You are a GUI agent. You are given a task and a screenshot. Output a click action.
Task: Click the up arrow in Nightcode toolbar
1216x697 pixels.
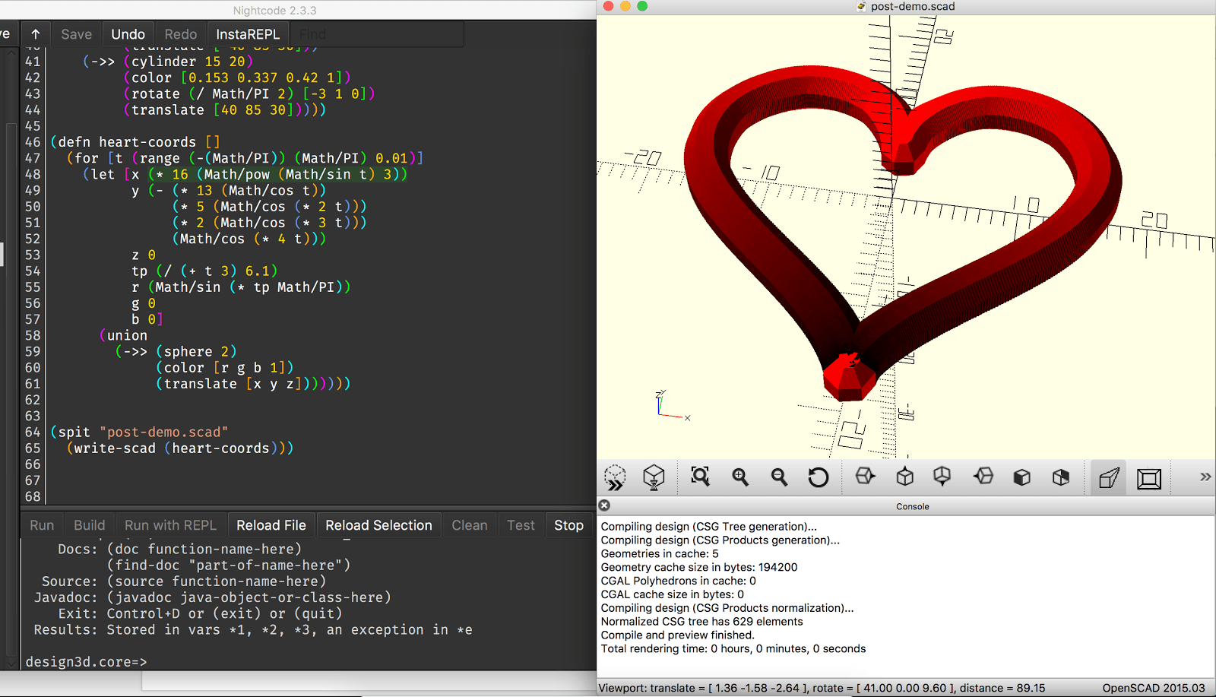tap(35, 34)
